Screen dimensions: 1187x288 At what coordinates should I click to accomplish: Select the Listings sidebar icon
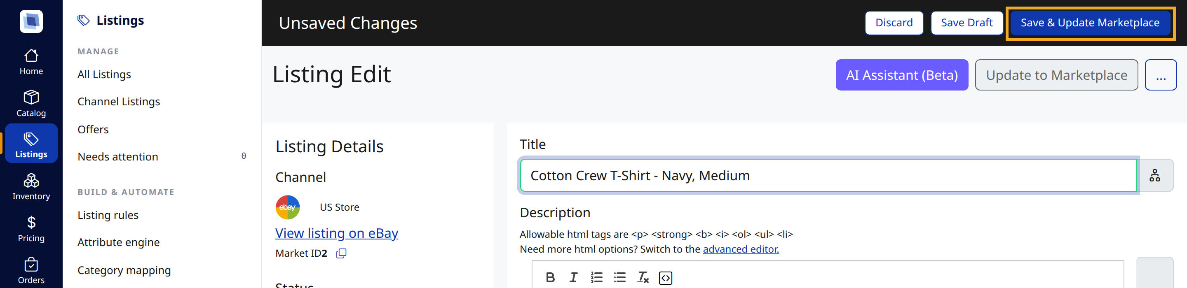tap(31, 144)
